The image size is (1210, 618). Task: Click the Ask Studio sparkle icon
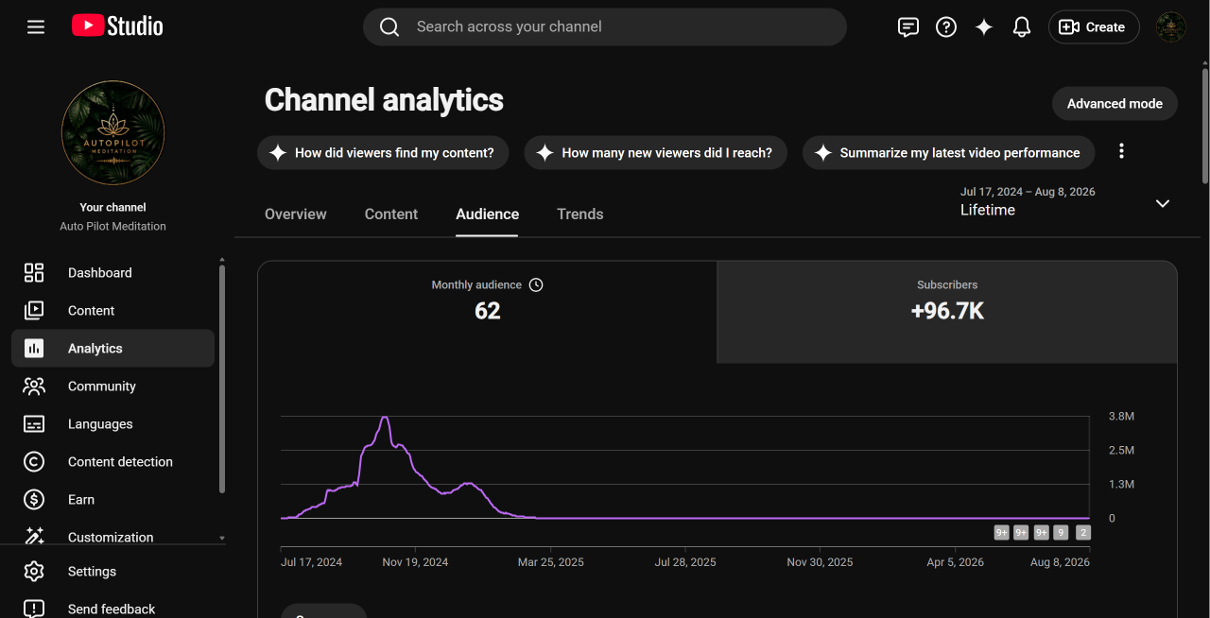pyautogui.click(x=984, y=27)
